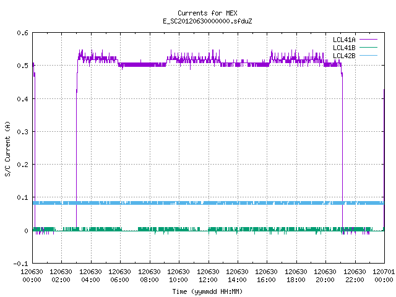Click the 0.2 y-axis tick label
Screen dimensions: 396x297
tap(22, 165)
